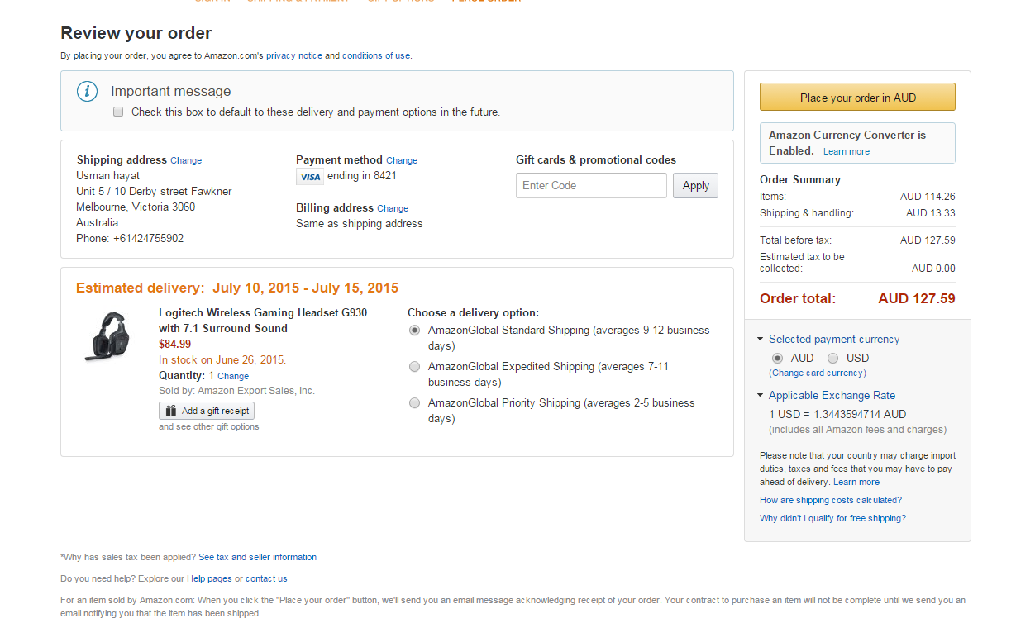Select AmazonGlobal Standard Shipping option
1035x628 pixels.
pyautogui.click(x=414, y=330)
